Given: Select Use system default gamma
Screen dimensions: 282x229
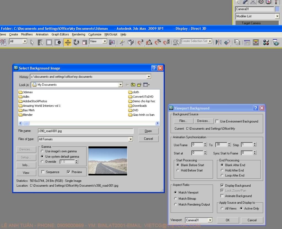Looking at the screenshot, I should coord(42,156).
